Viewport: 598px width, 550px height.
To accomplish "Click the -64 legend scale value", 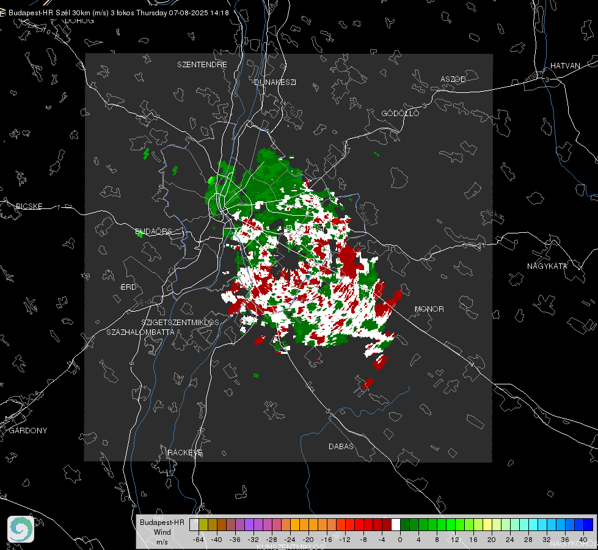I will [x=199, y=540].
